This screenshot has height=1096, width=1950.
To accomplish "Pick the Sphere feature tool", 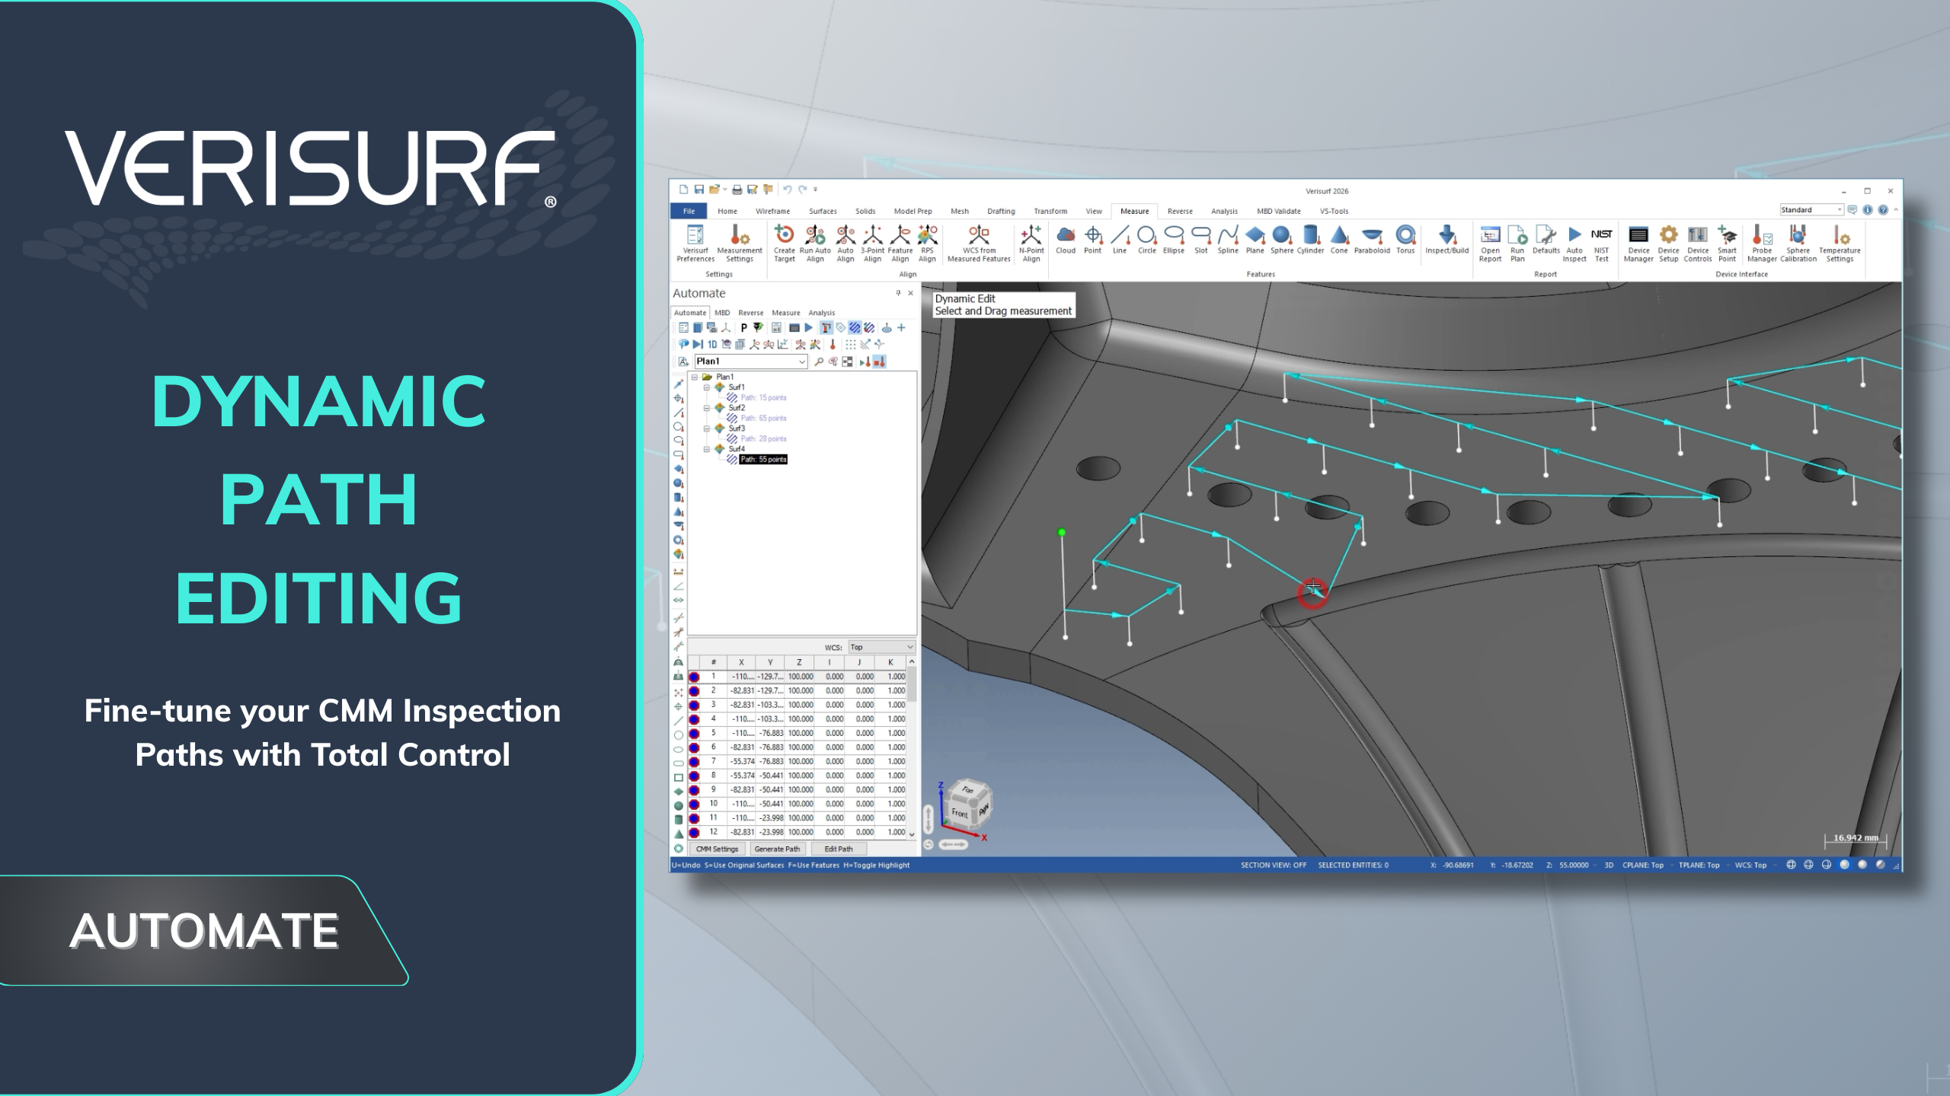I will [1282, 240].
